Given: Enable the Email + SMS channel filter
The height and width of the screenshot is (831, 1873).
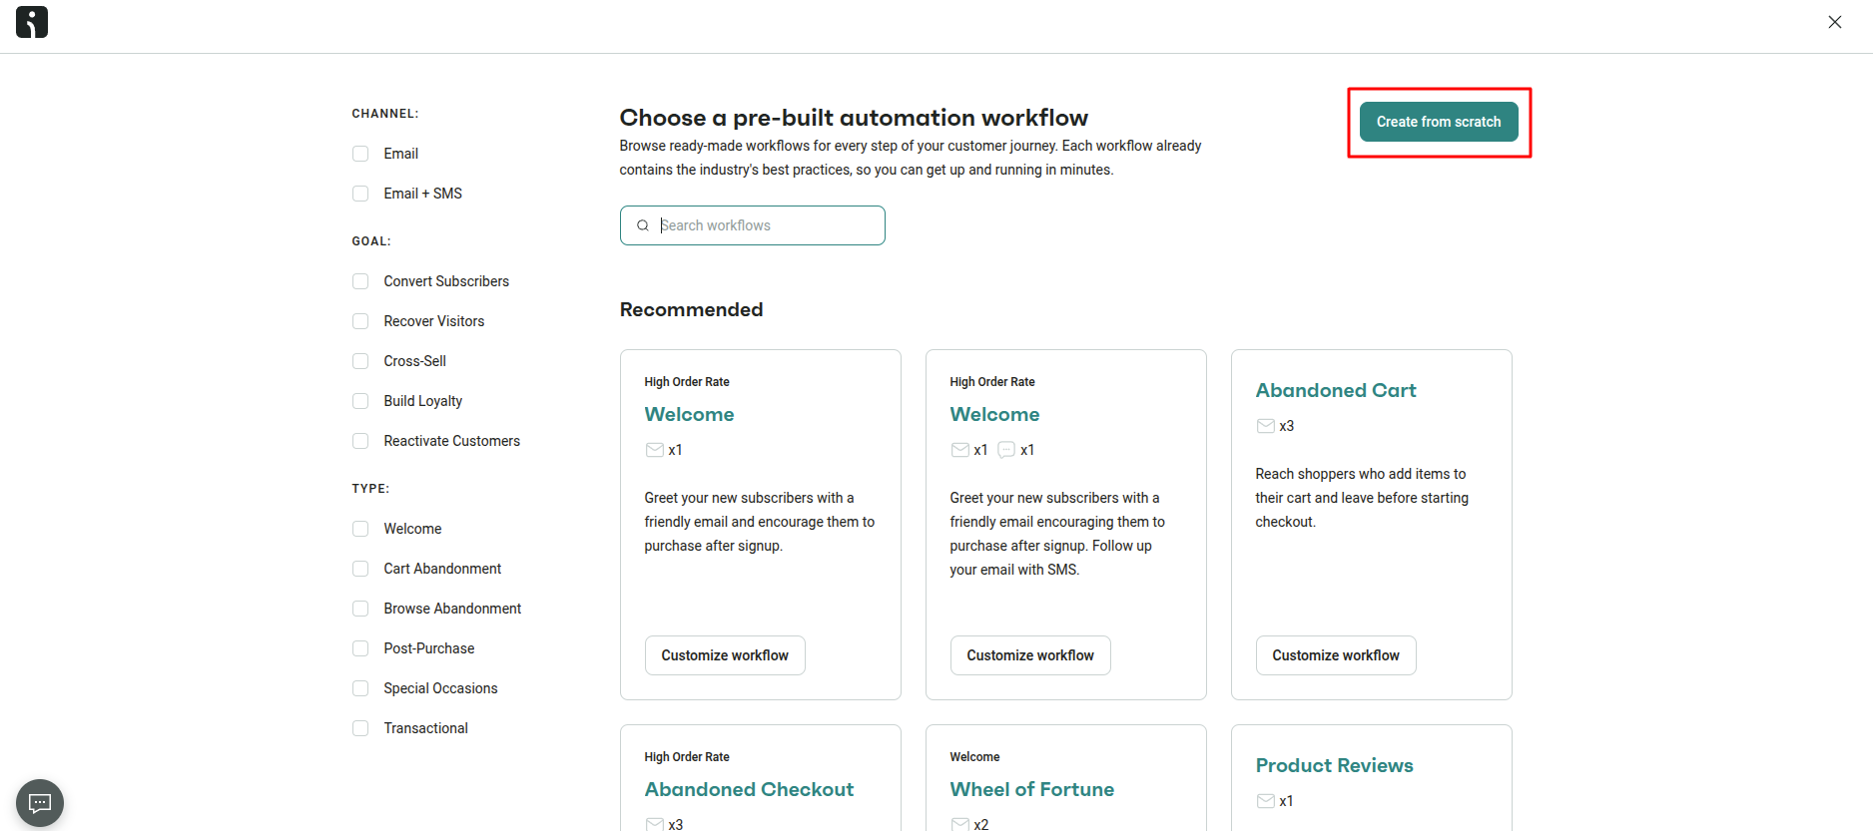Looking at the screenshot, I should 360,194.
